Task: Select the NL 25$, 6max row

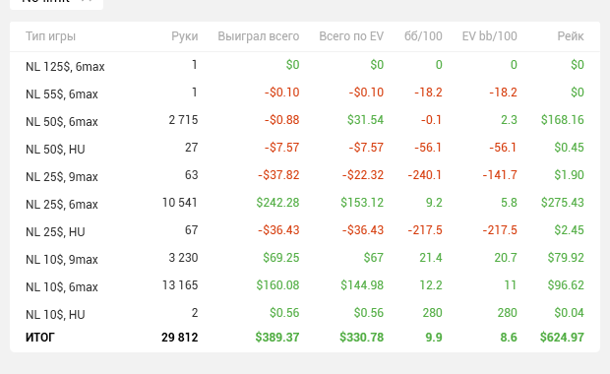Action: [x=305, y=204]
